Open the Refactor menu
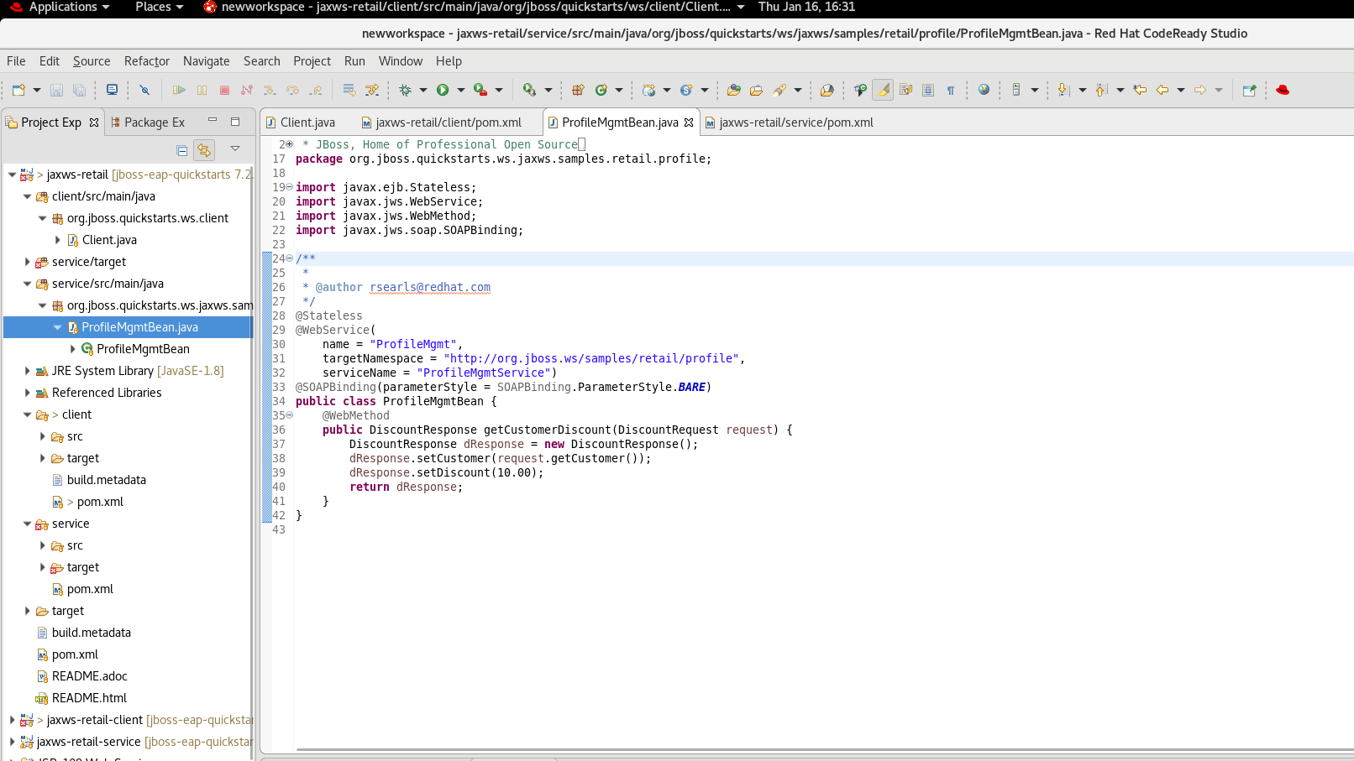Screen dimensions: 1354x761 tap(146, 61)
